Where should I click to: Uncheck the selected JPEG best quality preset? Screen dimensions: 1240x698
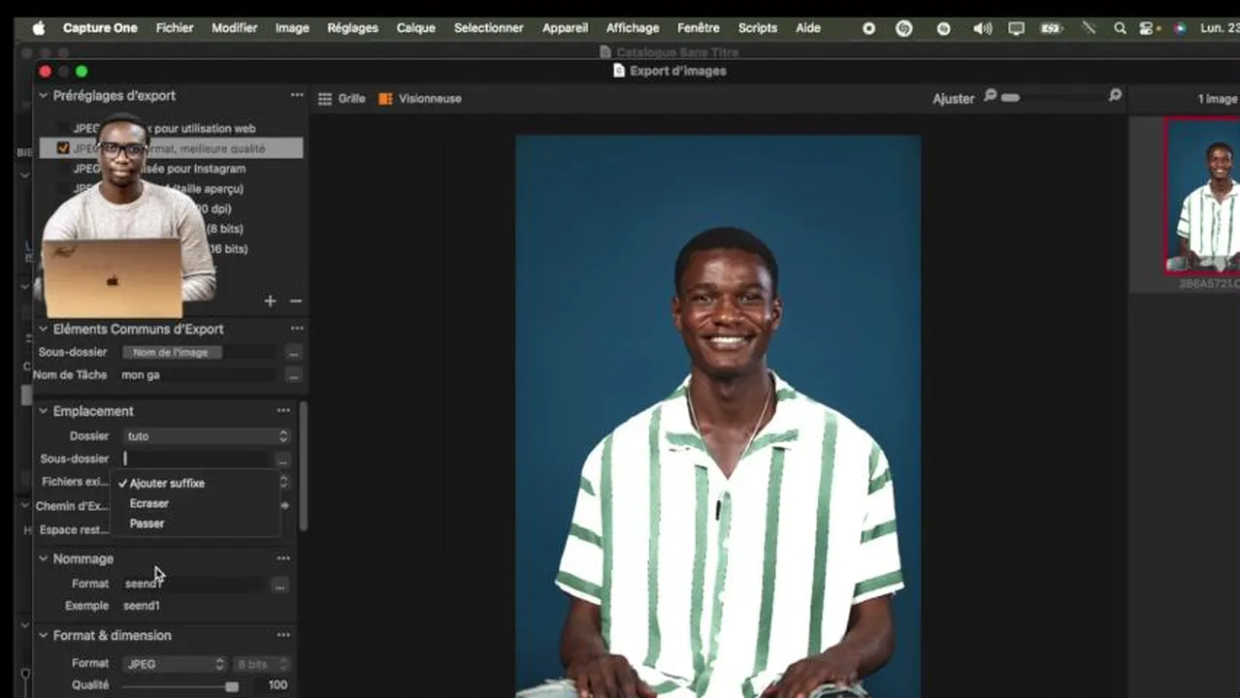click(63, 148)
